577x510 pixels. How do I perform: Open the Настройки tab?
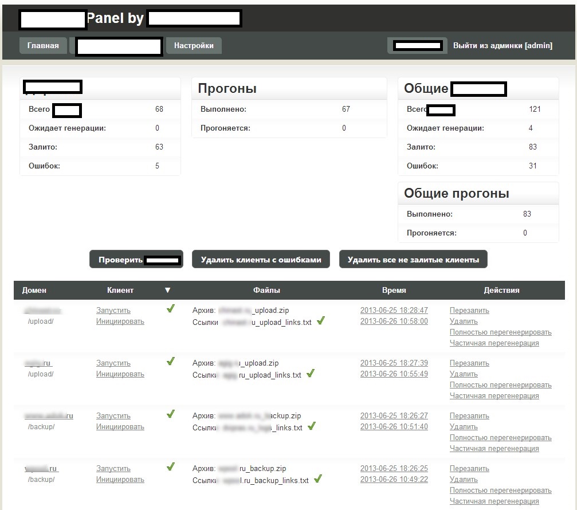click(194, 46)
